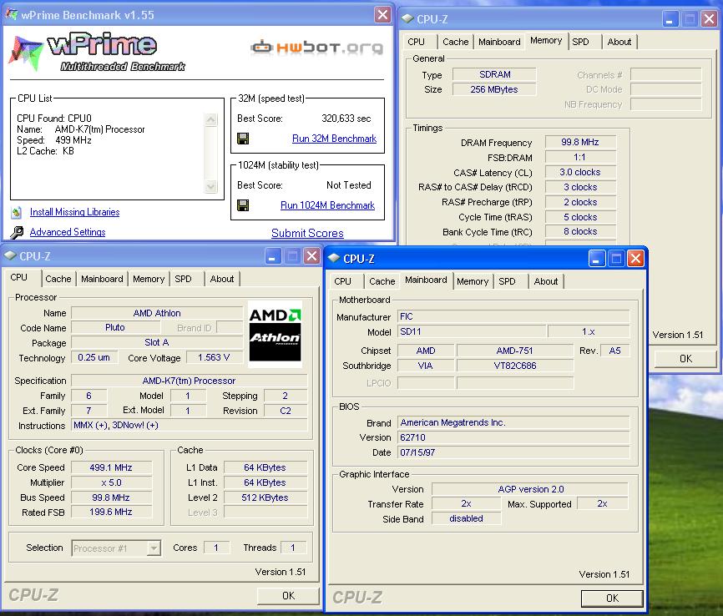Image resolution: width=723 pixels, height=616 pixels.
Task: Close the wPrime Benchmark window
Action: 382,15
